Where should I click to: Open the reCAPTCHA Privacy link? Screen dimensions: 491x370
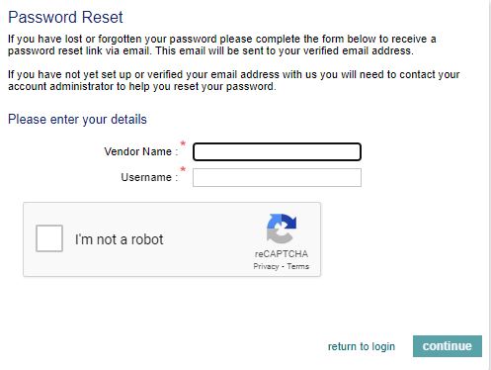[x=266, y=266]
